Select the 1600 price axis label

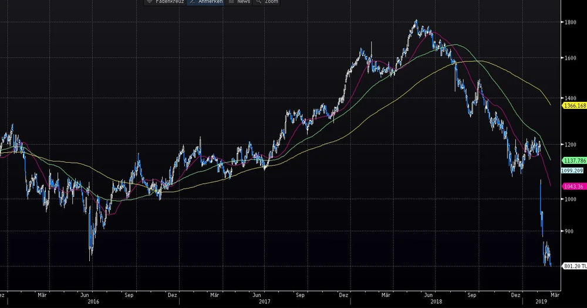click(x=571, y=58)
